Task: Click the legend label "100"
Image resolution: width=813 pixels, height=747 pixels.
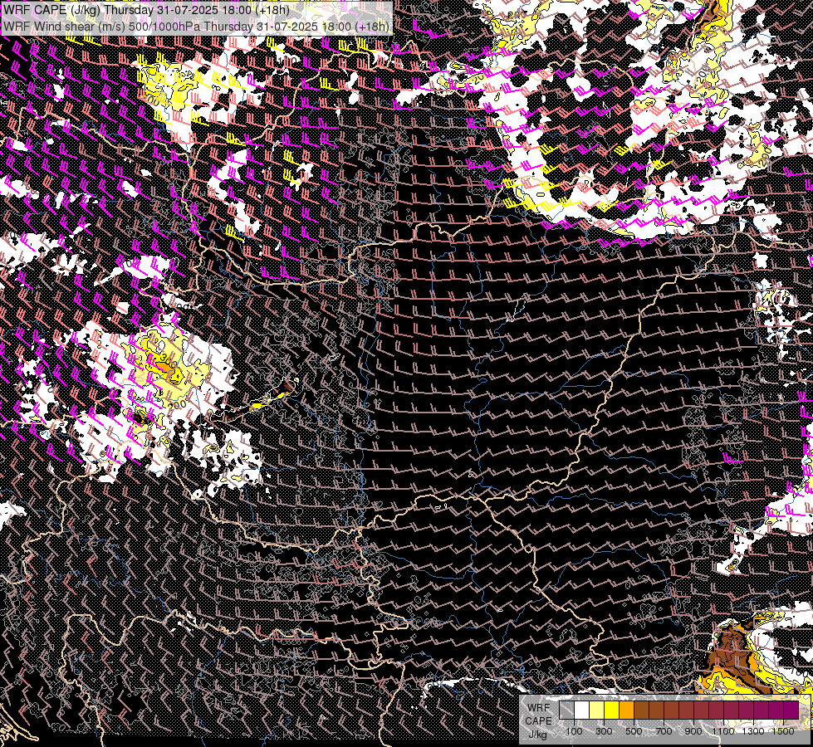Action: (574, 731)
